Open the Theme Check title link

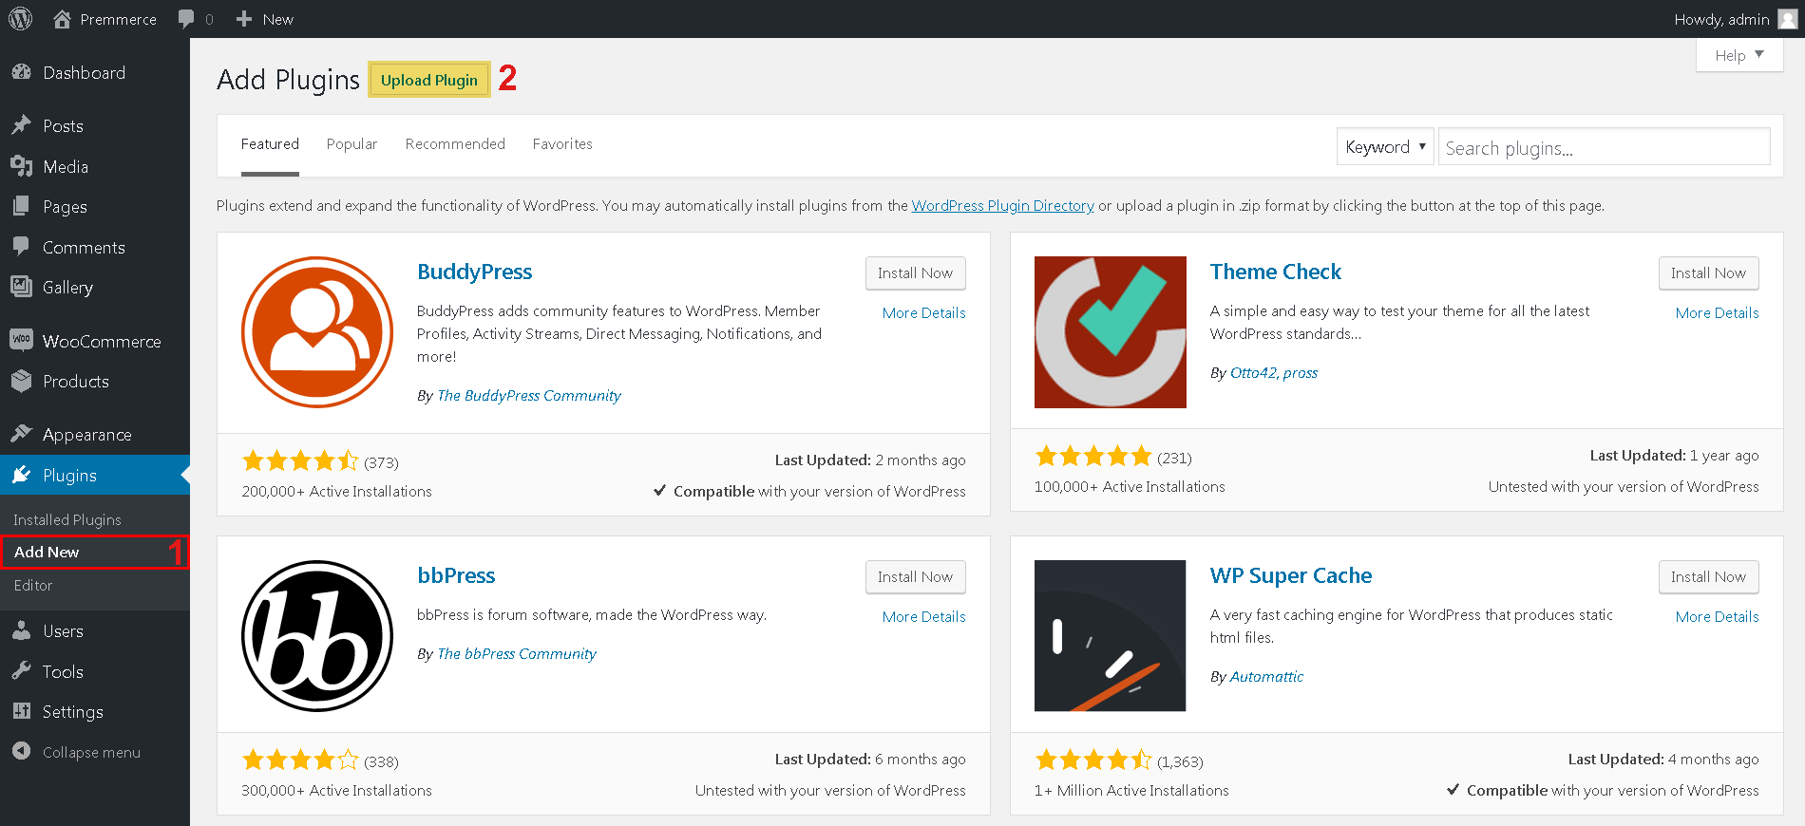point(1276,272)
